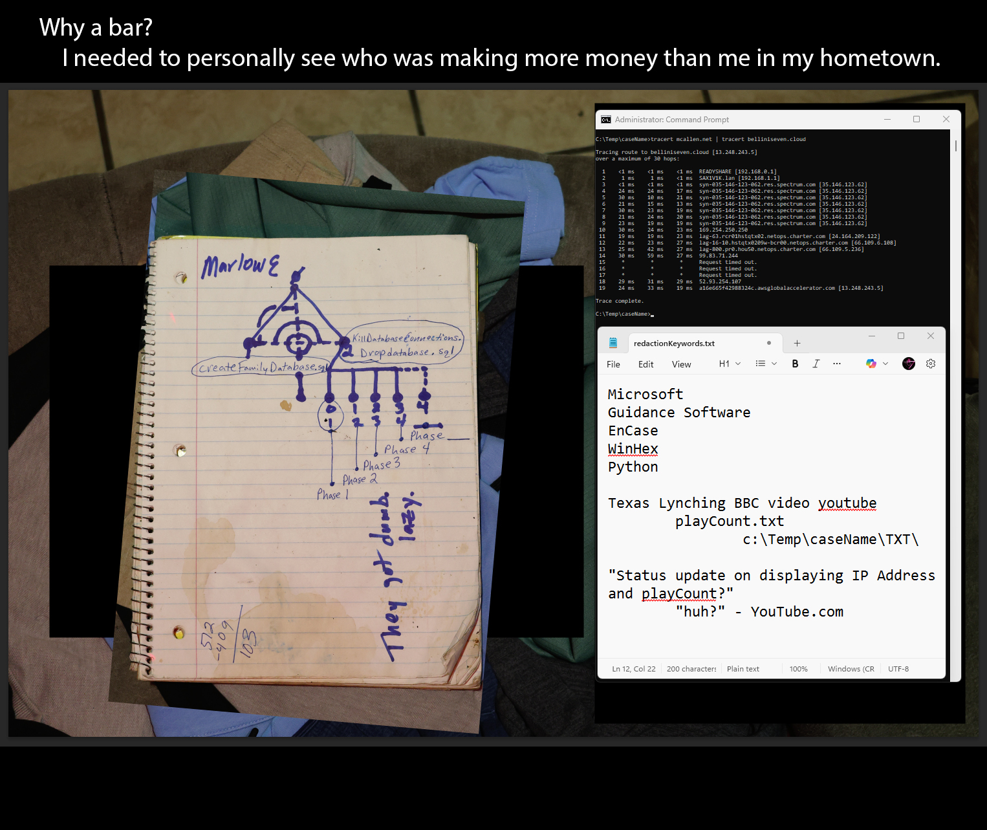Open the account profile avatar
Screen dimensions: 987x830
pyautogui.click(x=909, y=364)
